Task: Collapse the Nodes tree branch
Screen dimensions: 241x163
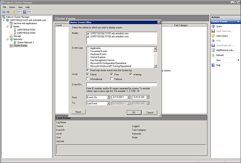Action: point(8,27)
